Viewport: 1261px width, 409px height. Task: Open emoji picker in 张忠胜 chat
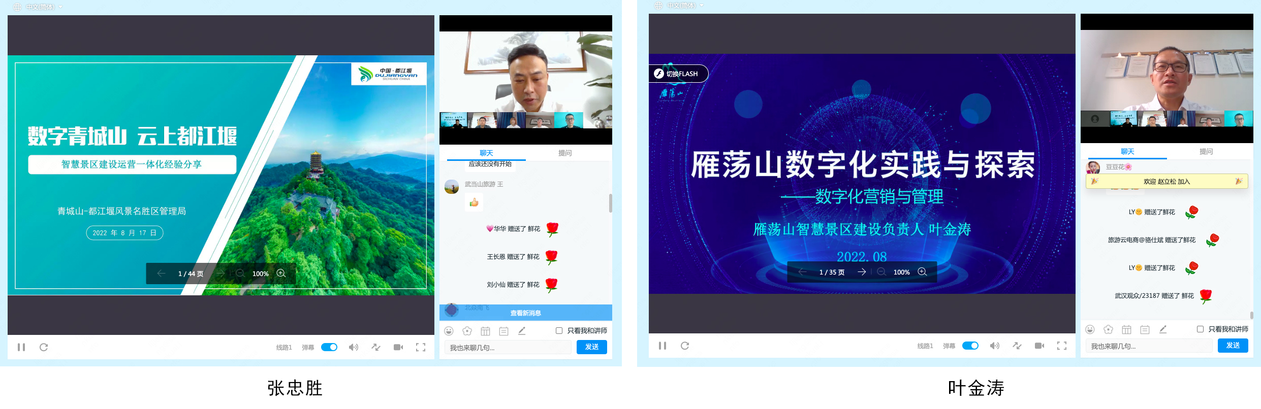[449, 331]
